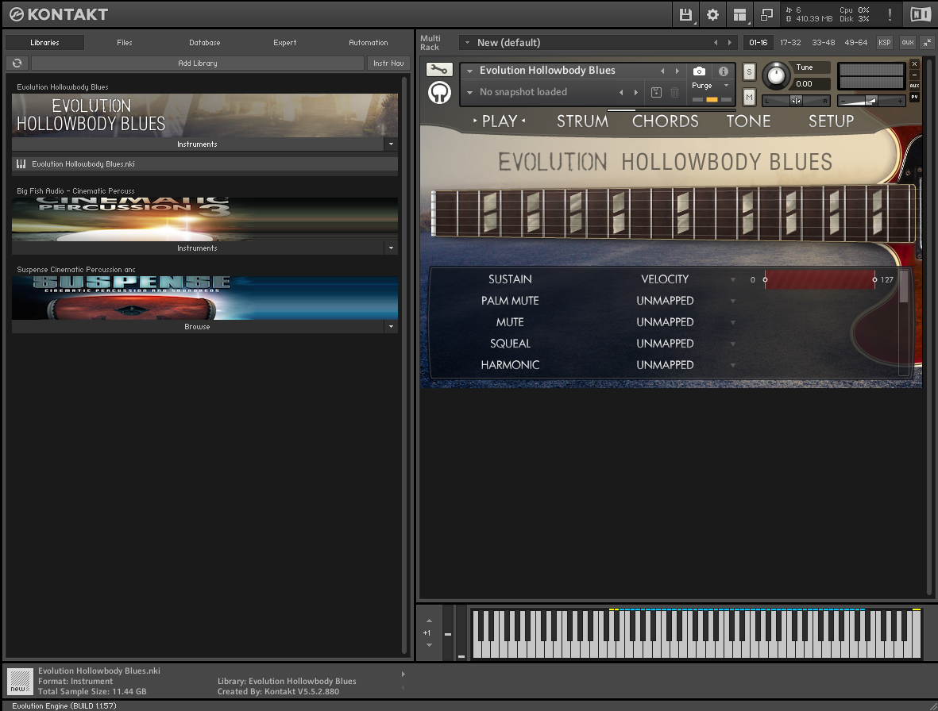
Task: Open the instrument name dropdown arrow
Action: tap(469, 71)
